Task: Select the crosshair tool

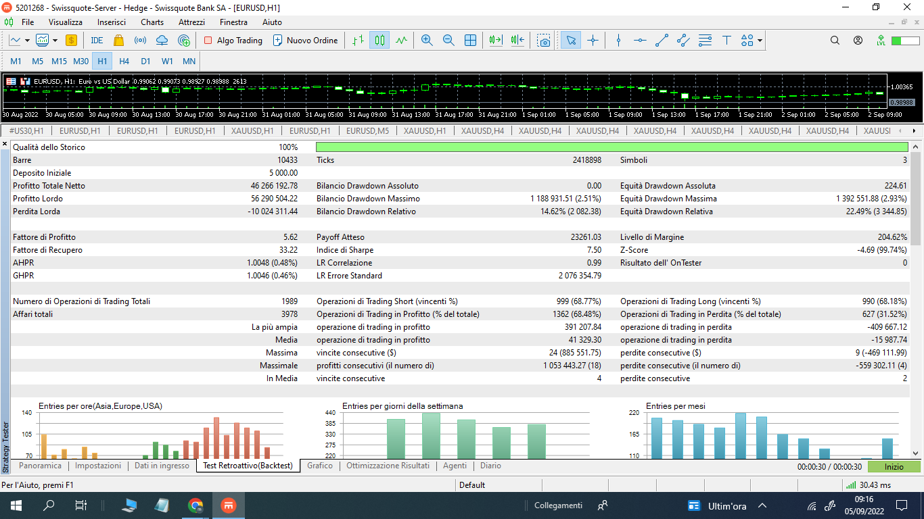Action: pyautogui.click(x=593, y=41)
